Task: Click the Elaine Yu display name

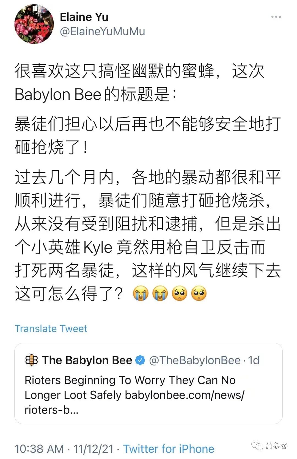Action: [x=84, y=17]
